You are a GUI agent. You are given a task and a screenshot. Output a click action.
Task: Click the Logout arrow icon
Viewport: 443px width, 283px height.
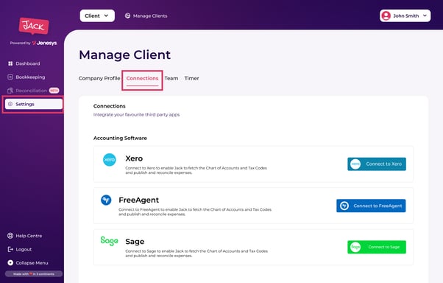(10, 249)
